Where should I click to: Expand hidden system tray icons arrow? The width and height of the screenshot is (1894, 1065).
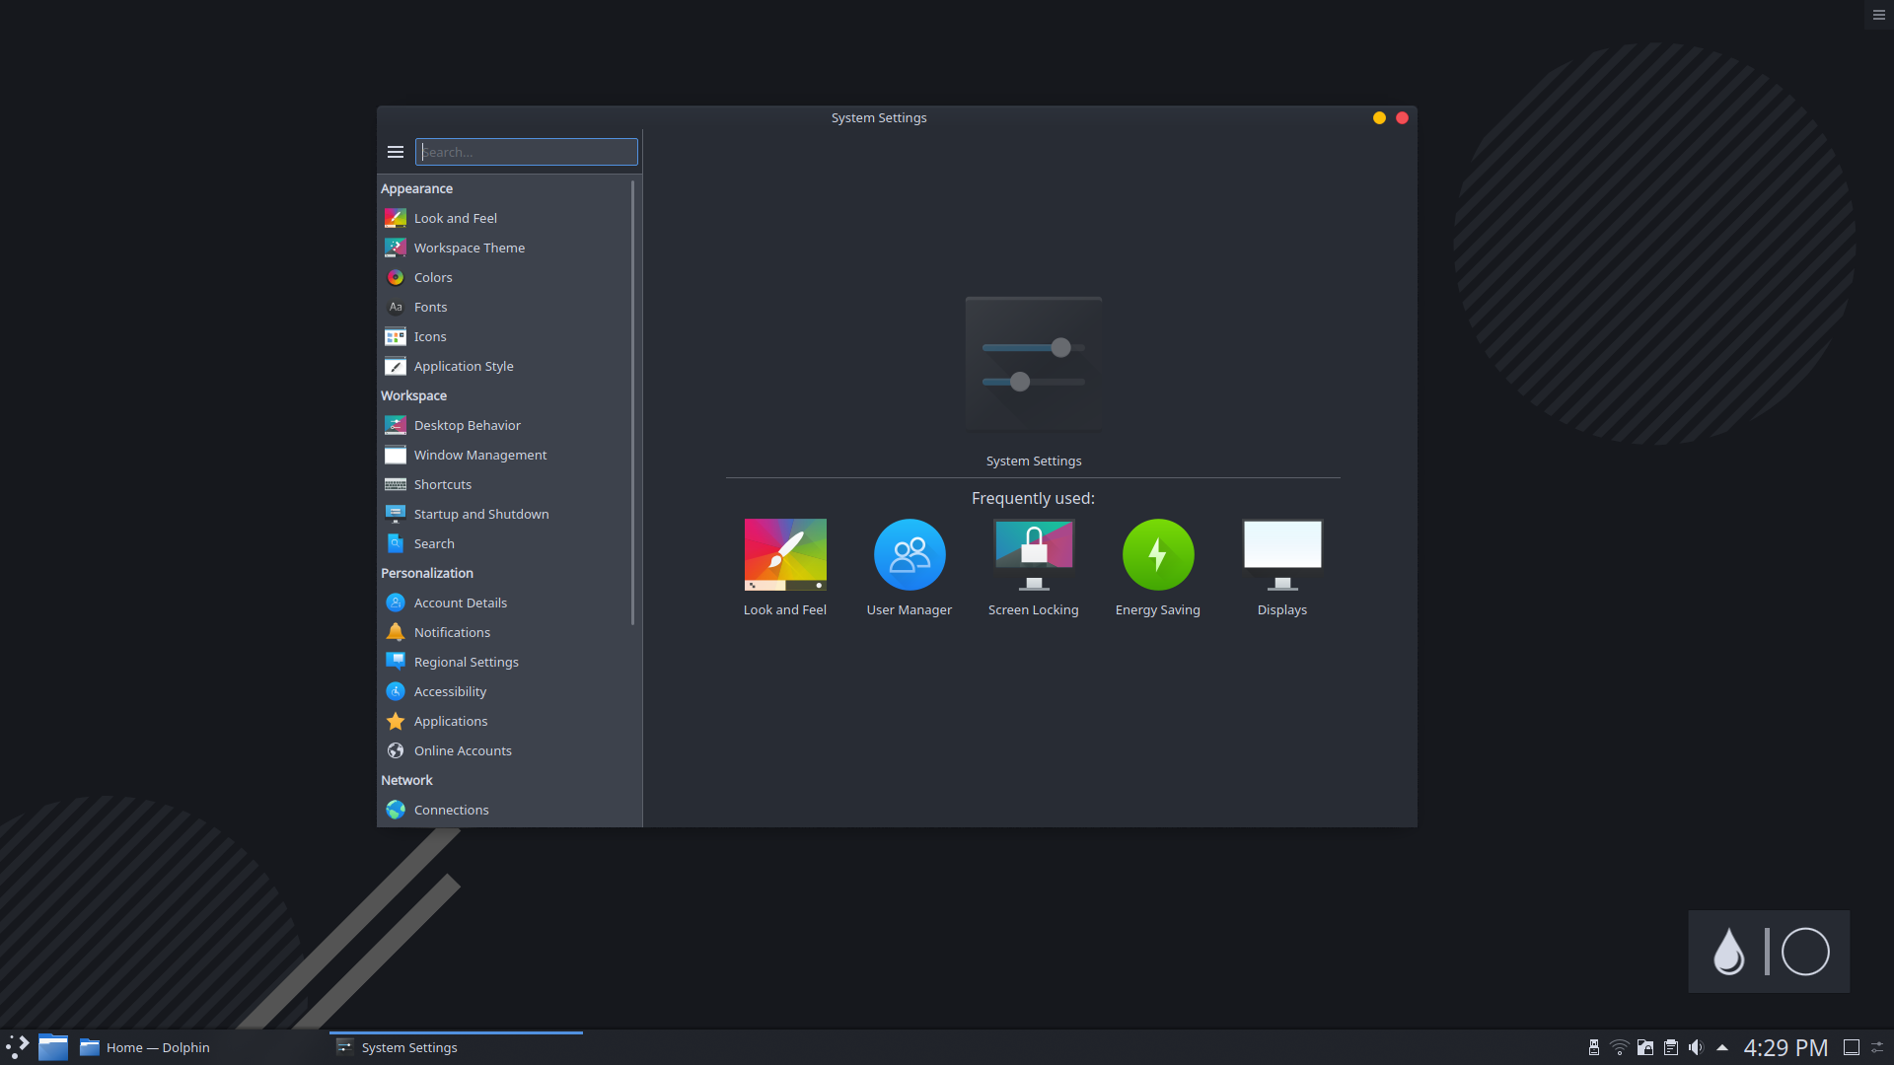[1722, 1047]
